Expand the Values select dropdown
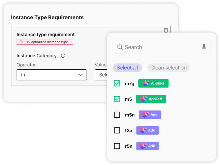Screen dimensions: 220x165 coord(101,75)
